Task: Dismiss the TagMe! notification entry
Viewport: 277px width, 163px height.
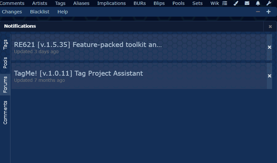Action: [x=270, y=76]
